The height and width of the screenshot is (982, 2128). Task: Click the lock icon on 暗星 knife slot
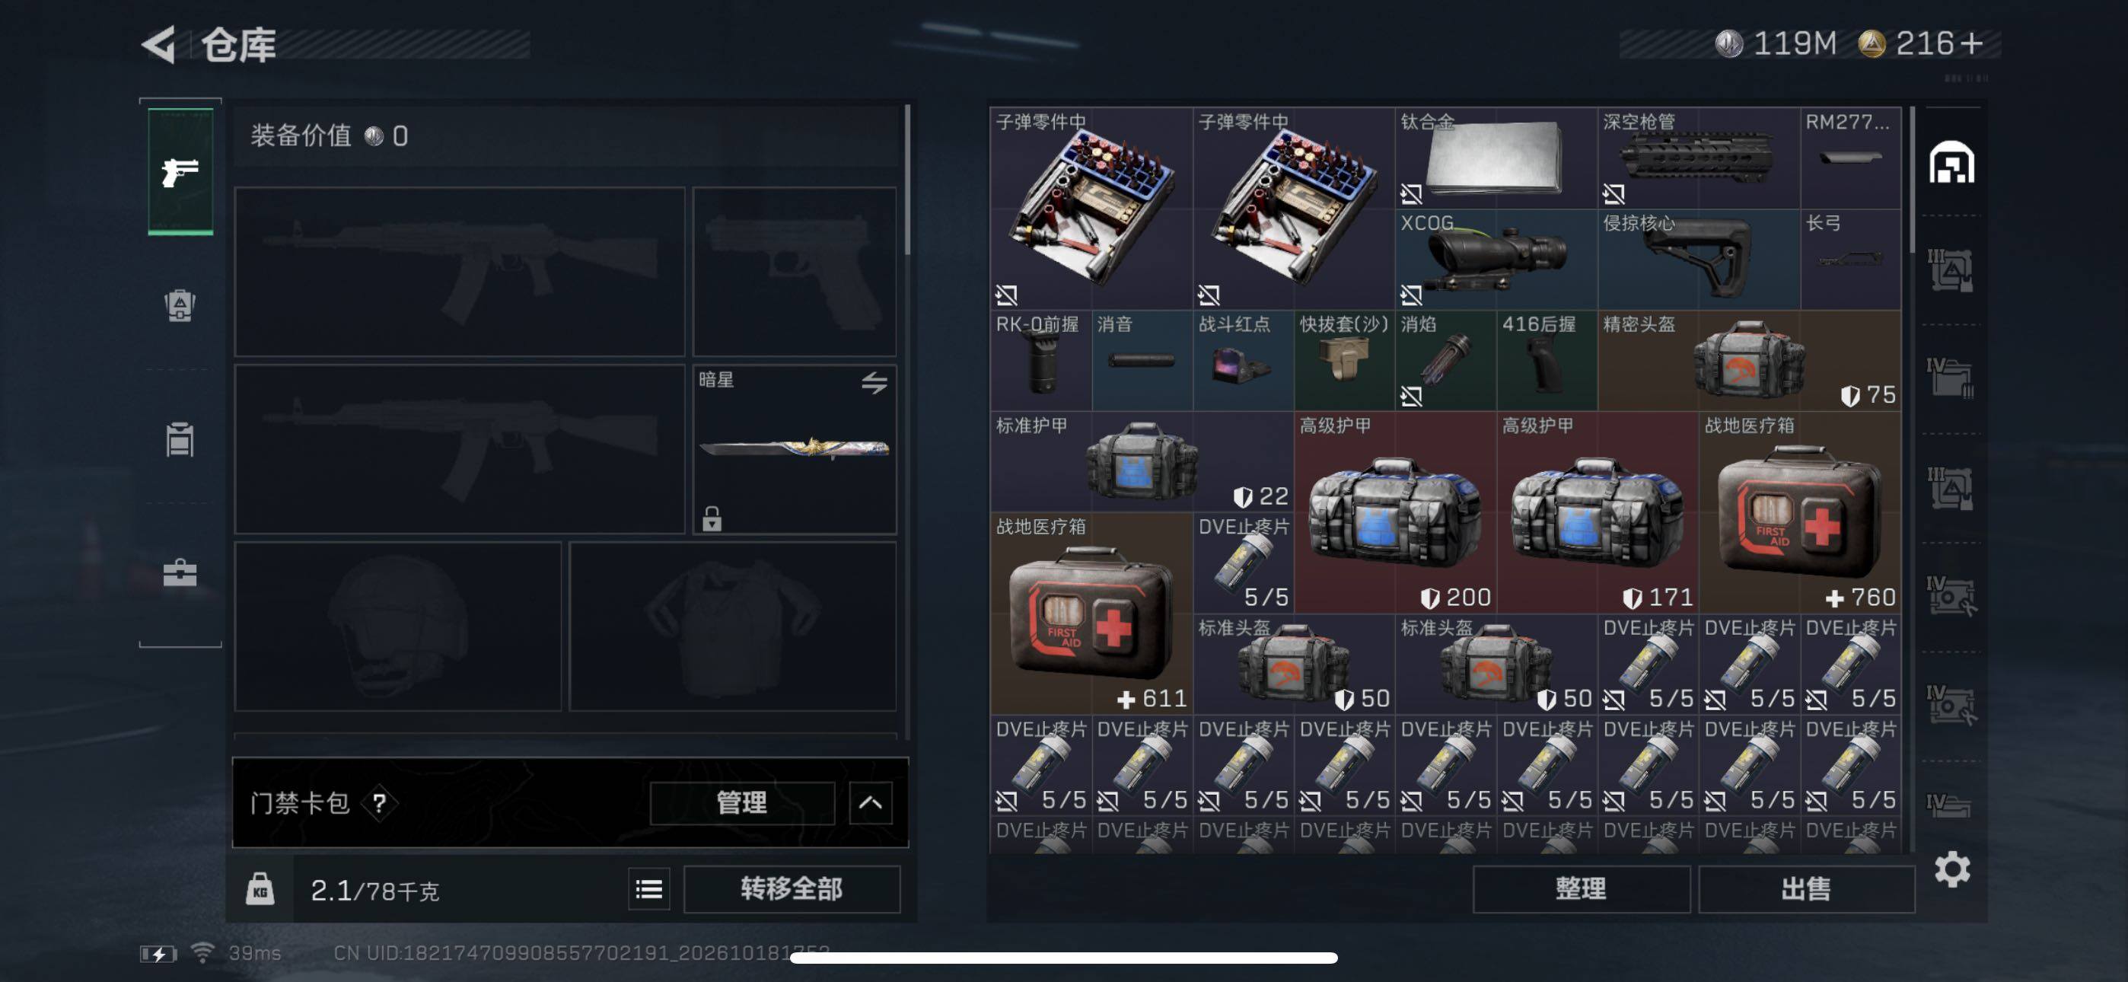click(x=712, y=518)
